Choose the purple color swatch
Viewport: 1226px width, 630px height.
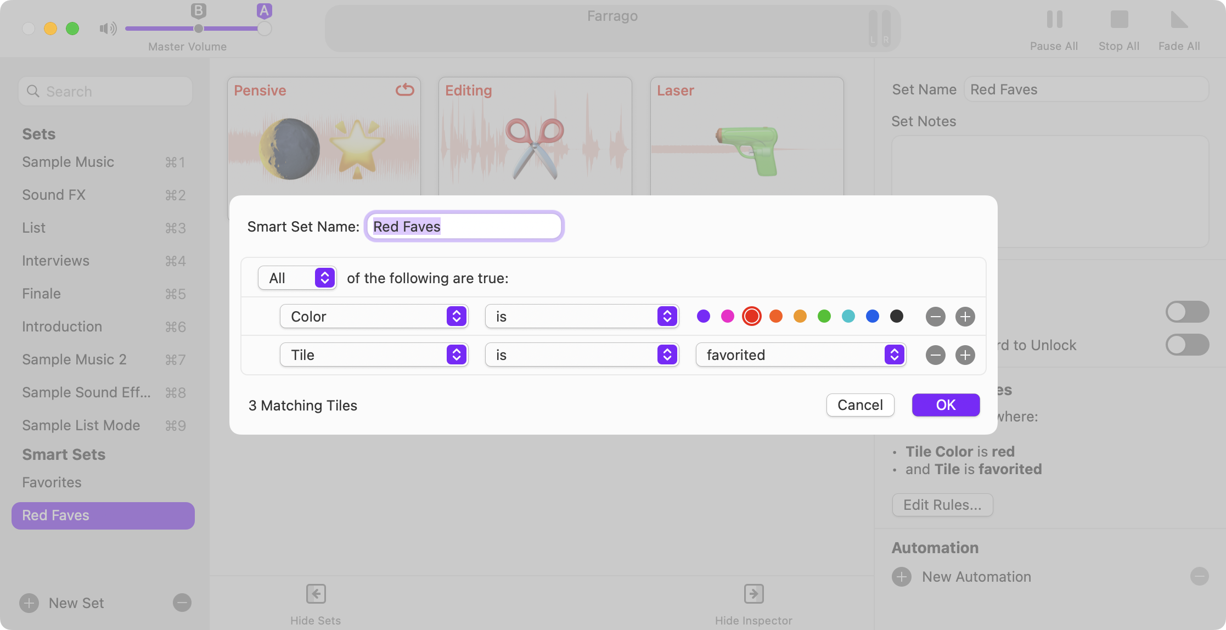pyautogui.click(x=704, y=316)
